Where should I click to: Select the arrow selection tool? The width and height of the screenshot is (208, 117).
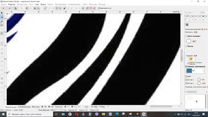click(2, 13)
